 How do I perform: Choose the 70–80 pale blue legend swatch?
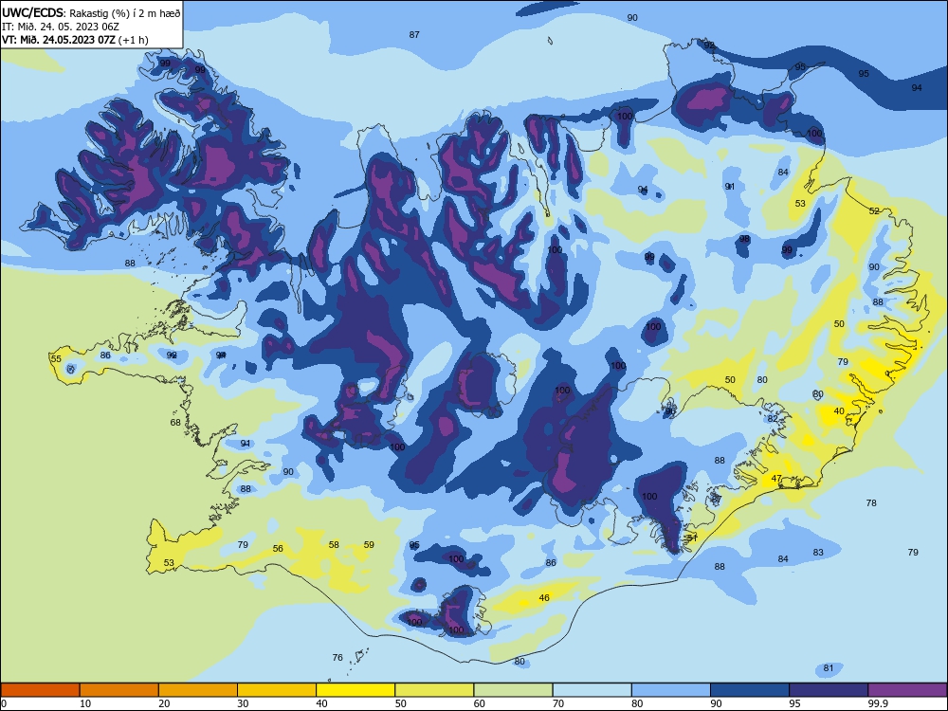(592, 690)
